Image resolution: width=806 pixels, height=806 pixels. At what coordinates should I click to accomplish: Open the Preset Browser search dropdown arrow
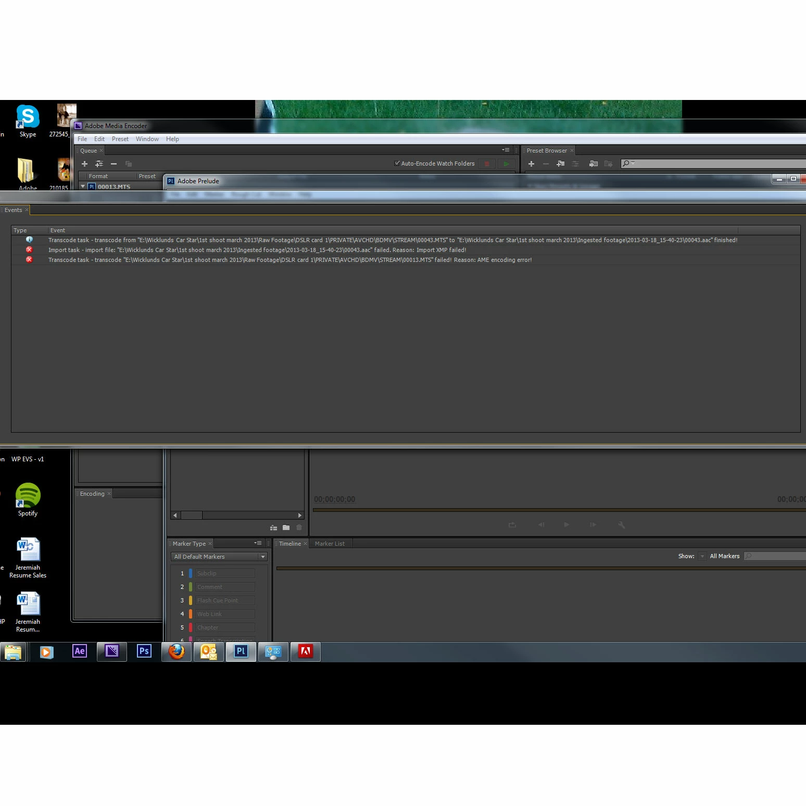click(633, 162)
